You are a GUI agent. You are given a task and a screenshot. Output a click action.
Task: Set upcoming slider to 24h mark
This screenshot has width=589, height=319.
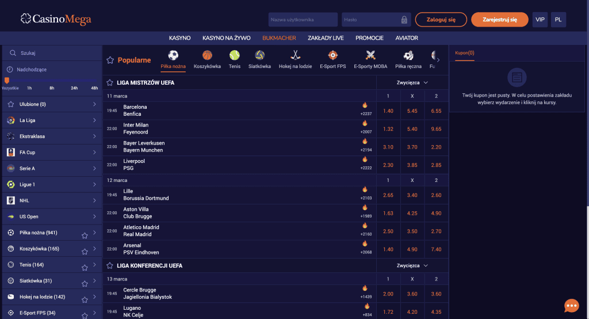[x=74, y=88]
